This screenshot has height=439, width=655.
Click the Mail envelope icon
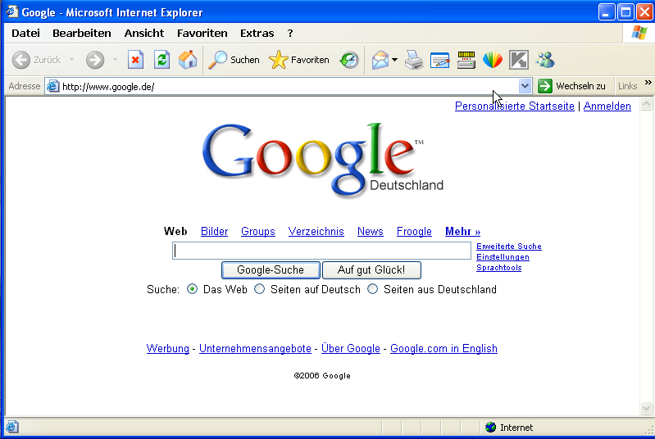(380, 60)
